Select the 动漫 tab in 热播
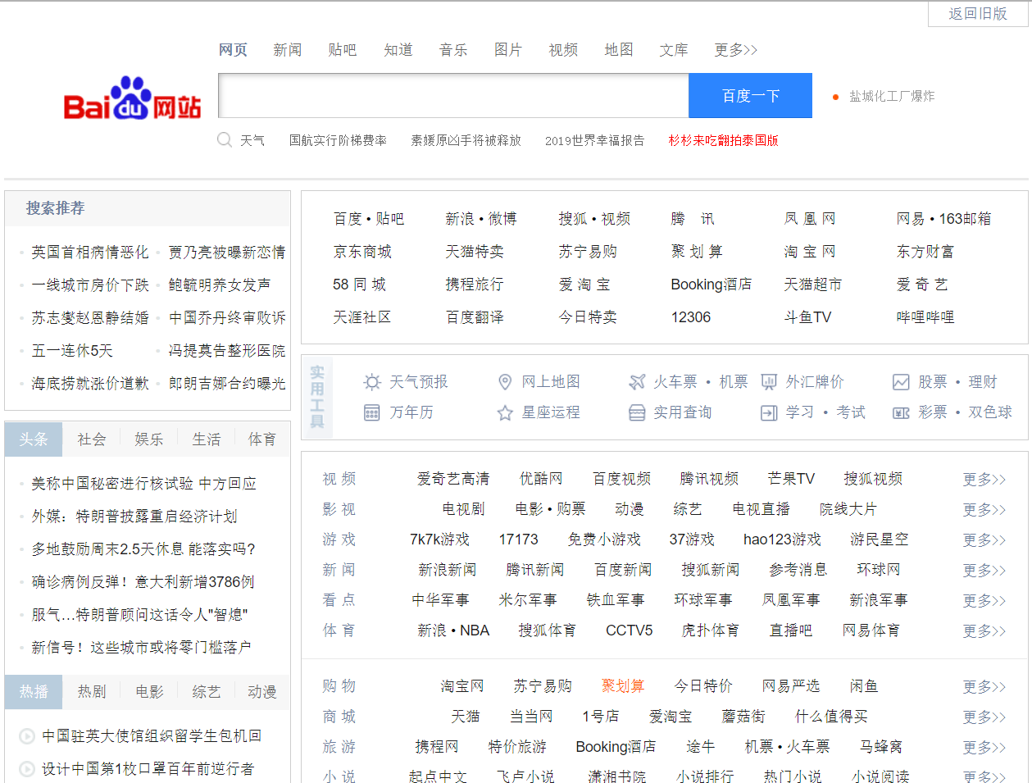The image size is (1032, 783). click(x=262, y=692)
